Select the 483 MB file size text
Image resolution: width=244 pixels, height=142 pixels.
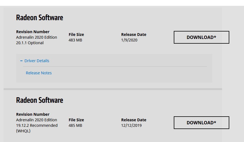click(x=75, y=40)
